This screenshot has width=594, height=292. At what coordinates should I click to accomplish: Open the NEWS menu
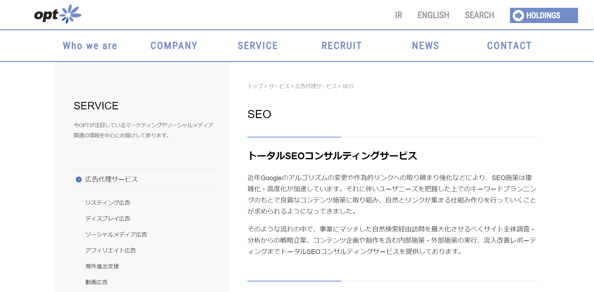pyautogui.click(x=425, y=46)
